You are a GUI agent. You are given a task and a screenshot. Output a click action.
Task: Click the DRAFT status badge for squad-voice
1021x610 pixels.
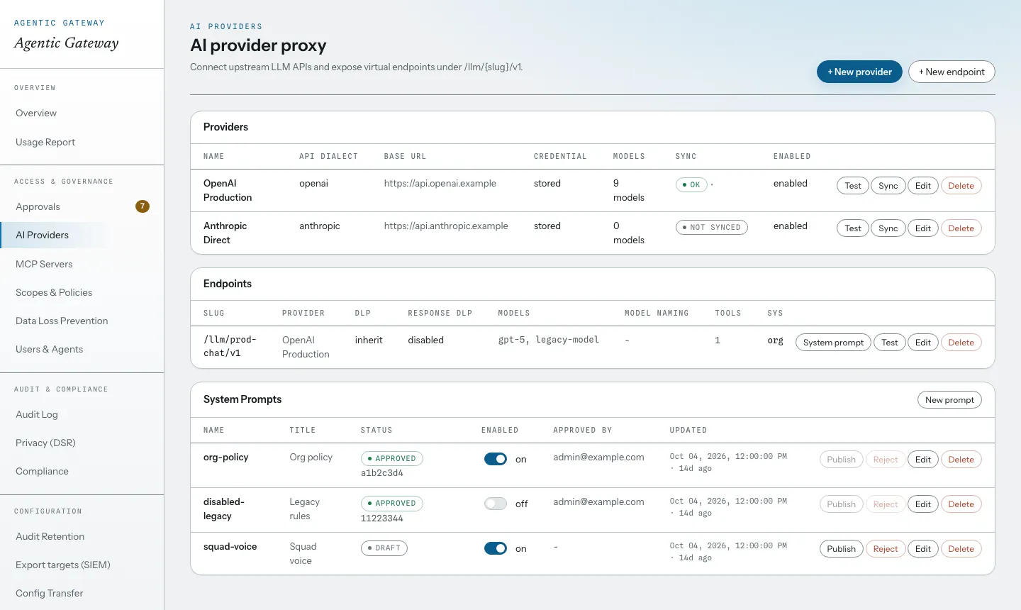point(384,548)
